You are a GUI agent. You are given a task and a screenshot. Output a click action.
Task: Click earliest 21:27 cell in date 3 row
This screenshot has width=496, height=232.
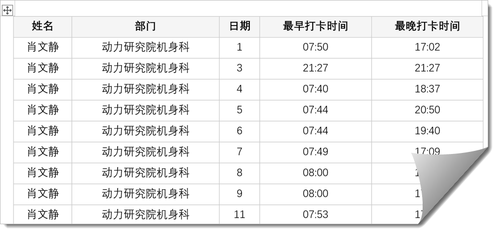click(315, 68)
